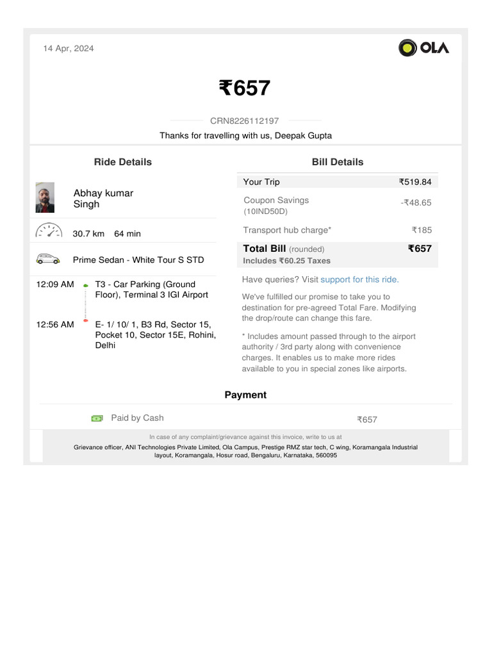Click the green pickup location dot
Image resolution: width=492 pixels, height=656 pixels.
86,285
